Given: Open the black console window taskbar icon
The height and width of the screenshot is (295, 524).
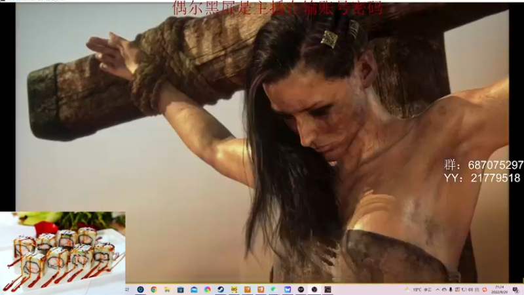Looking at the screenshot, I should tap(327, 289).
